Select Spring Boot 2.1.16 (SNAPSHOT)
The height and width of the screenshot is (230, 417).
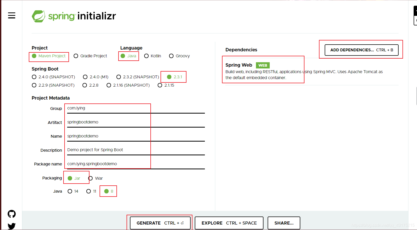[128, 85]
